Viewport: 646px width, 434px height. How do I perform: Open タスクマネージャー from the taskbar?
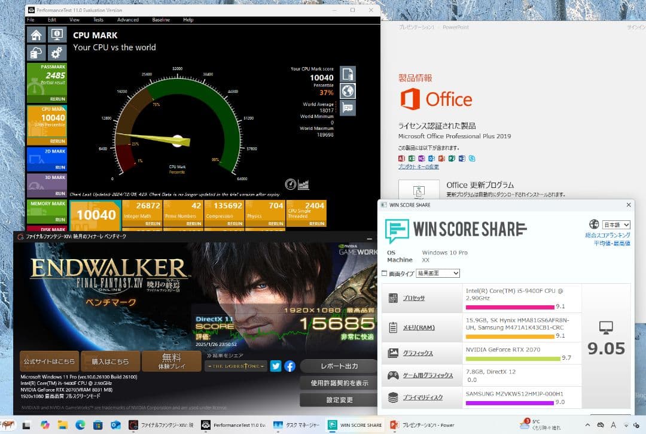297,424
